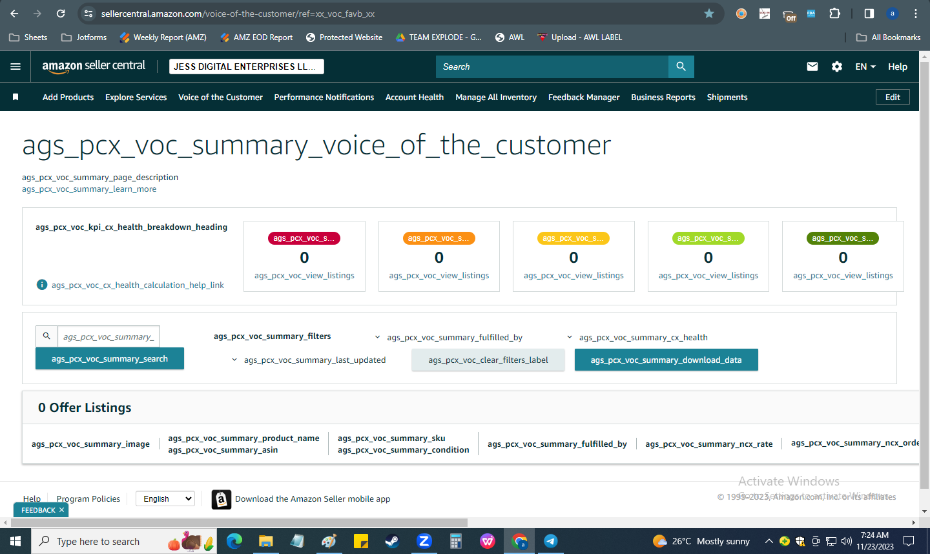Open the EN language dropdown
Image resolution: width=930 pixels, height=554 pixels.
[x=865, y=67]
